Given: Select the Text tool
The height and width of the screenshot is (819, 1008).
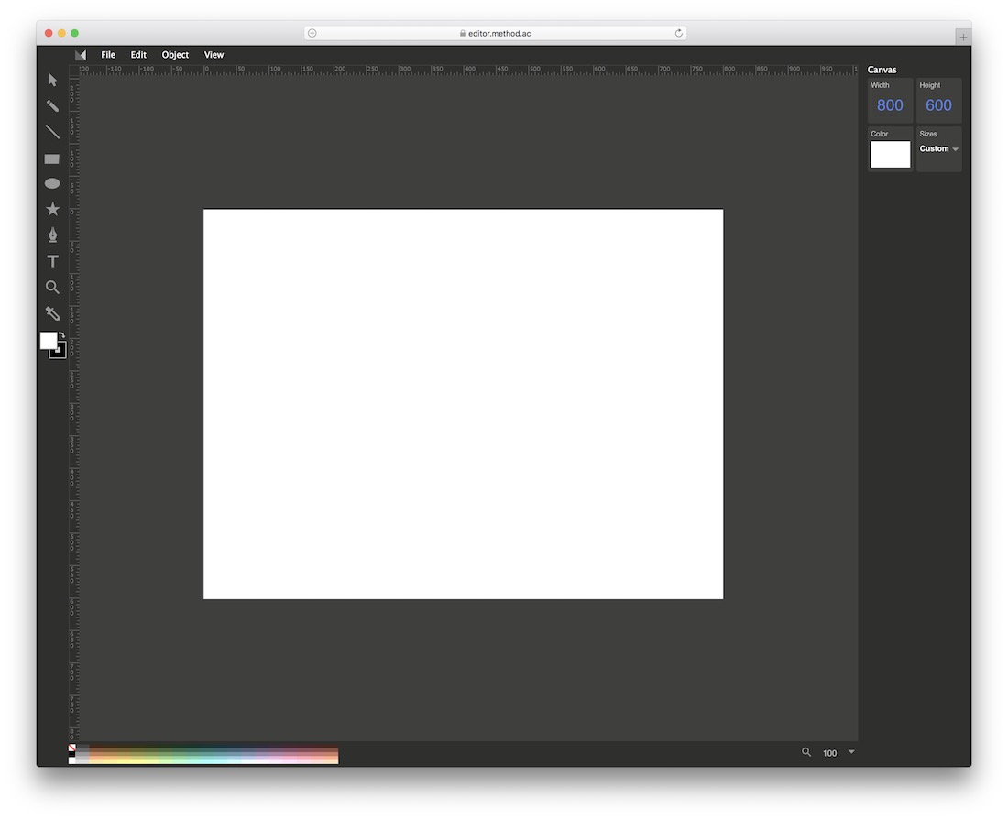Looking at the screenshot, I should [52, 261].
